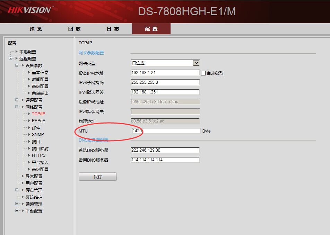Click the MTU input field
The image size is (330, 235).
tap(166, 131)
